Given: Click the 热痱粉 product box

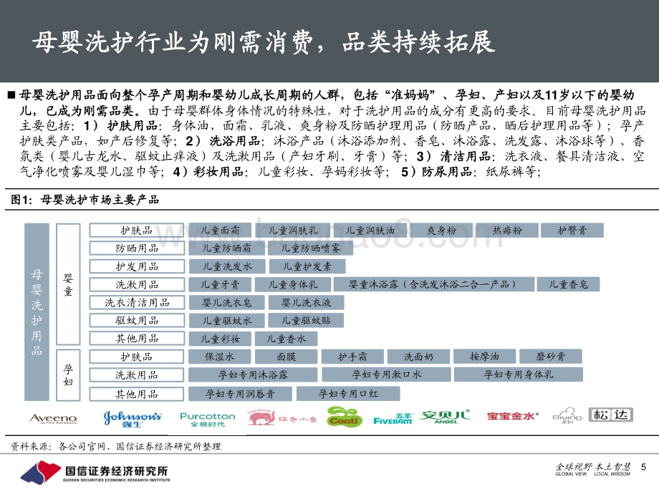Looking at the screenshot, I should (507, 231).
